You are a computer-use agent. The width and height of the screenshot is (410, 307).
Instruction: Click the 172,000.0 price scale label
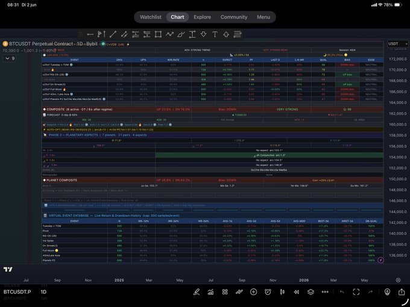(398, 59)
